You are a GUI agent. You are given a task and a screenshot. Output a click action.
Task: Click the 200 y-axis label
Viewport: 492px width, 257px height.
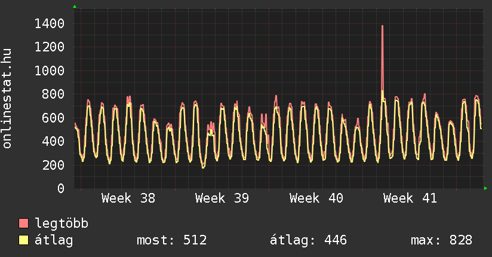point(53,165)
